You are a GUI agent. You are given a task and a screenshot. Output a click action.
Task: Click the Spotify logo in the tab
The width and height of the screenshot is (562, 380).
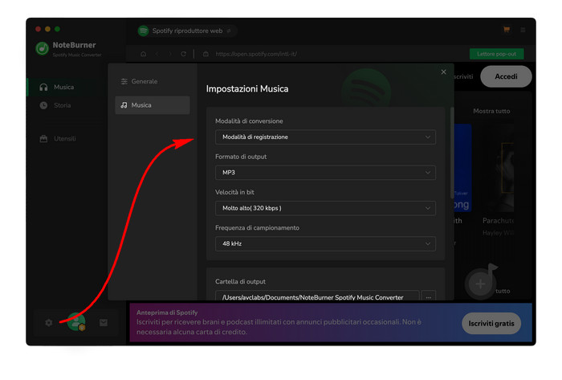point(144,31)
